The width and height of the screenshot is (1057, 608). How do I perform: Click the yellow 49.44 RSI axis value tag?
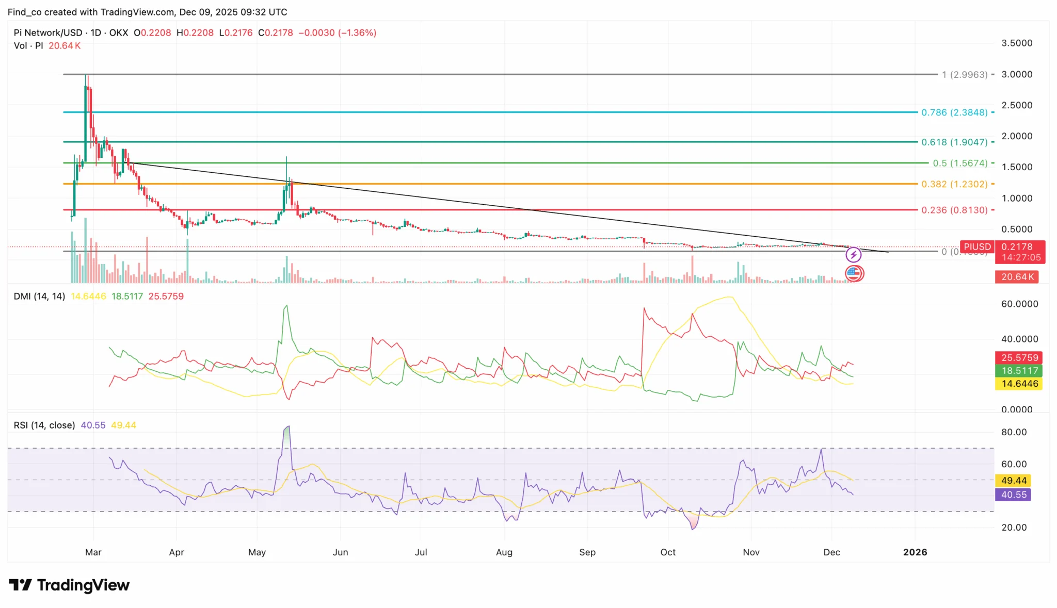pos(1013,481)
